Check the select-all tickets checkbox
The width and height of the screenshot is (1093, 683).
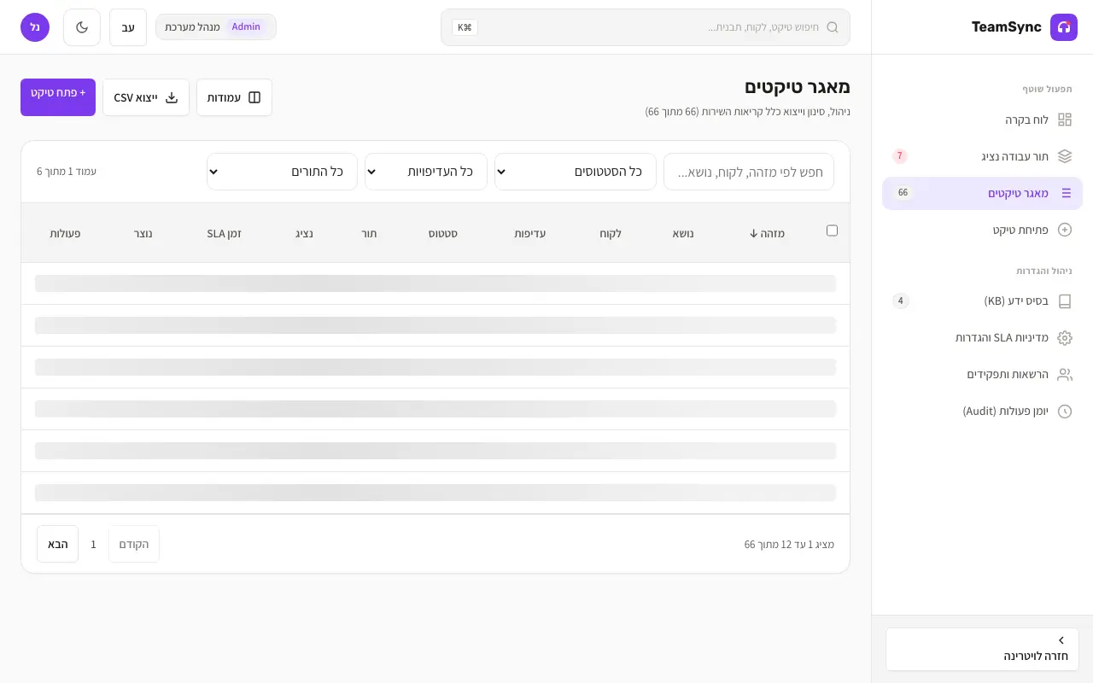pyautogui.click(x=833, y=231)
